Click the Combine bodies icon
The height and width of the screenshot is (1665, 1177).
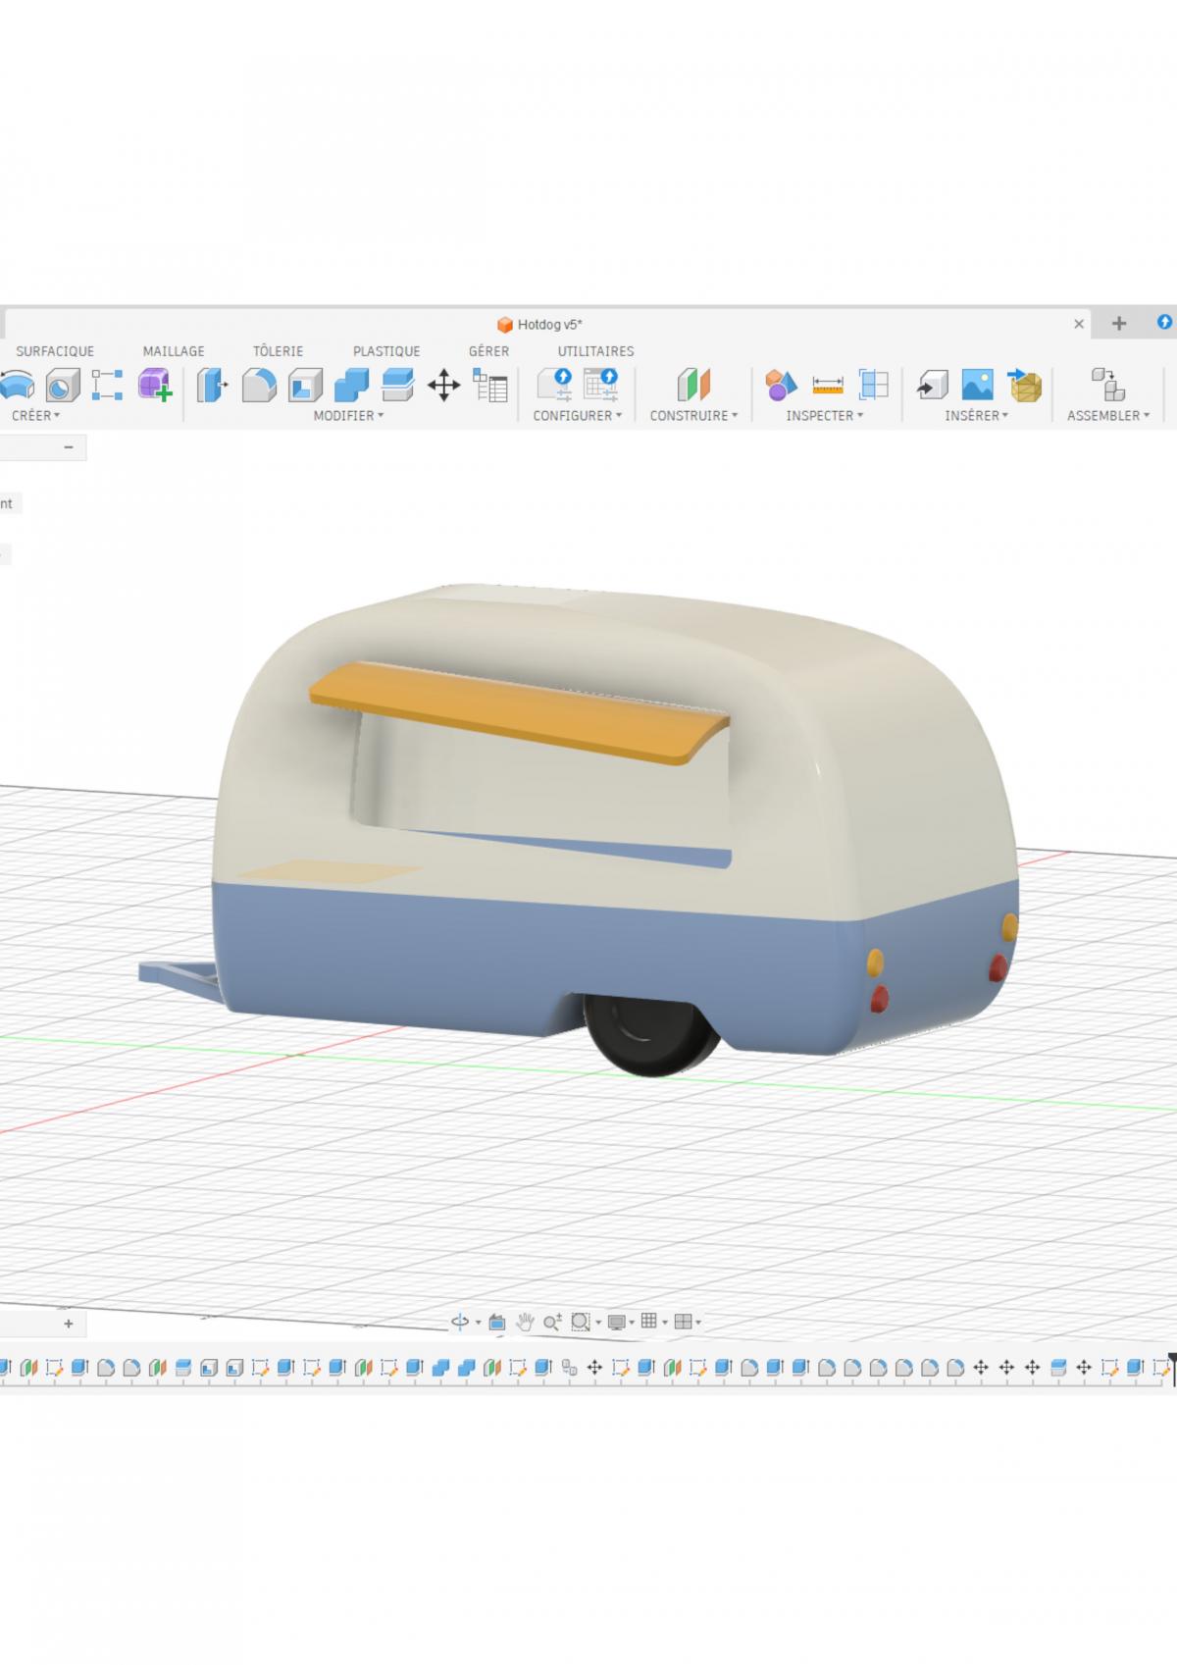coord(351,385)
